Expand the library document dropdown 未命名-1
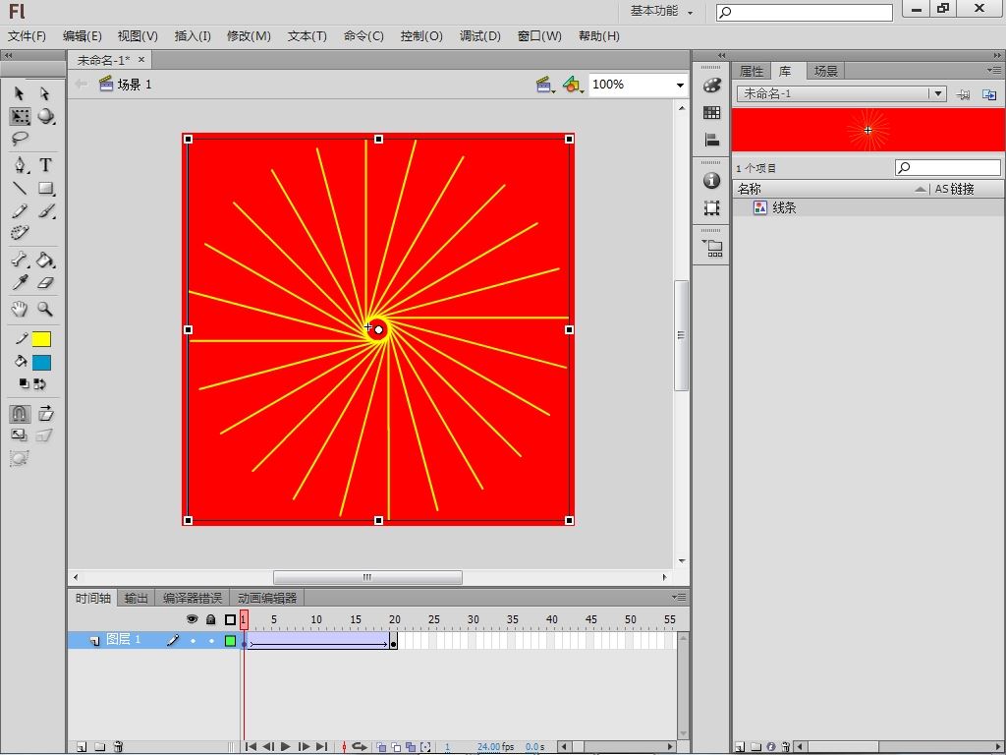This screenshot has width=1006, height=755. 938,94
